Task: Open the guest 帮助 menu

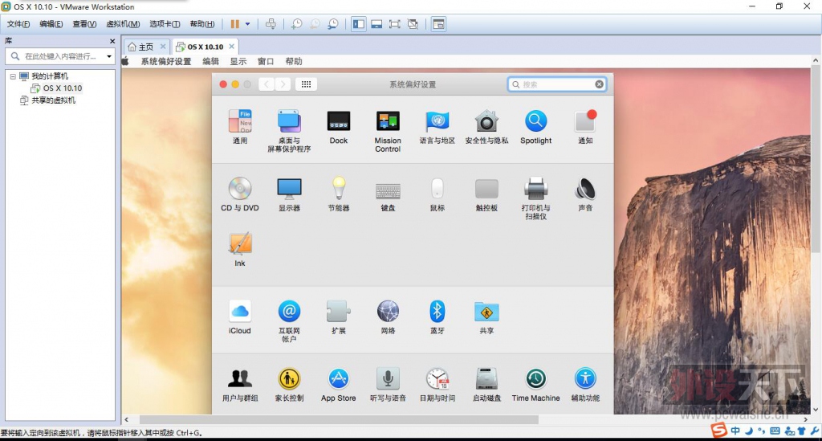Action: pyautogui.click(x=294, y=61)
